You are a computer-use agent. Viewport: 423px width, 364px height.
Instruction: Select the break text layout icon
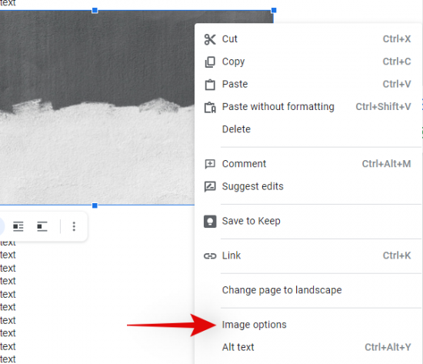pyautogui.click(x=42, y=226)
